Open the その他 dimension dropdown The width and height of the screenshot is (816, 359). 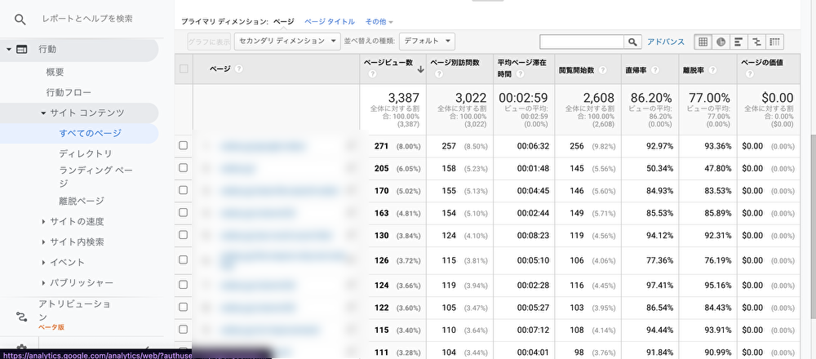pos(379,22)
